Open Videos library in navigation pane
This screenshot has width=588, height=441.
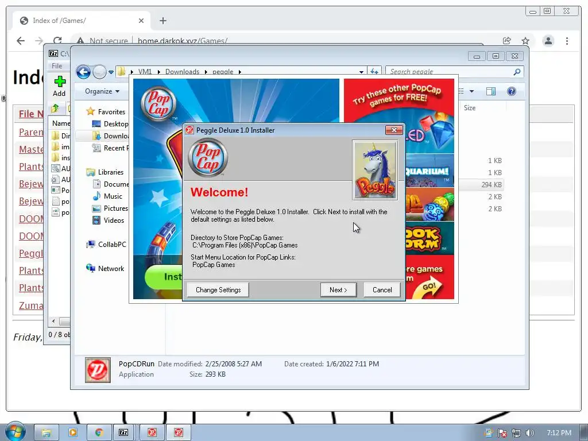tap(114, 220)
